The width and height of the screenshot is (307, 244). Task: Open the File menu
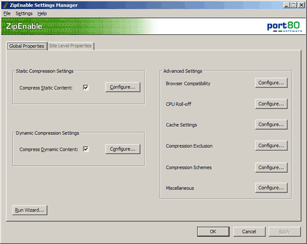point(7,13)
